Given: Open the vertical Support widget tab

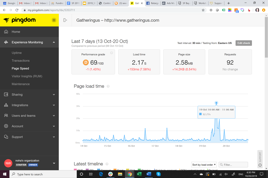Looking at the screenshot, I should (260, 159).
